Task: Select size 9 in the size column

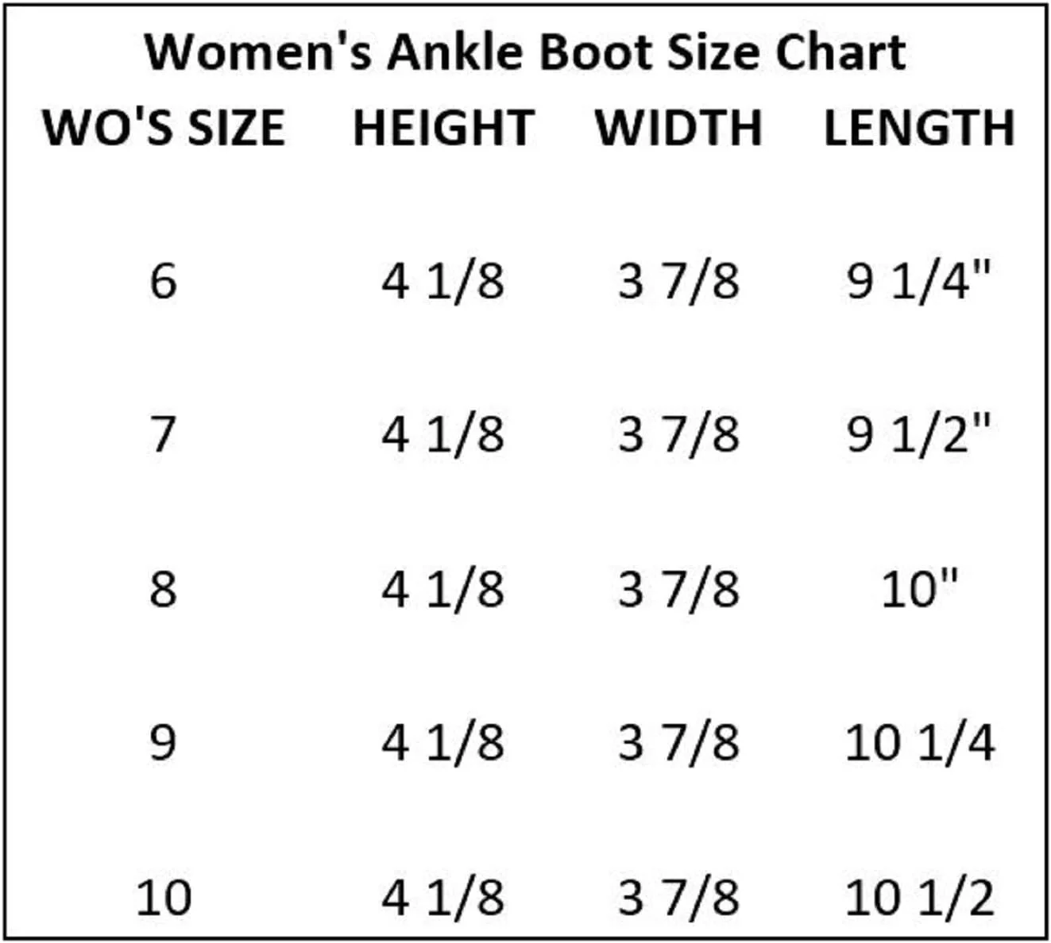Action: click(163, 742)
